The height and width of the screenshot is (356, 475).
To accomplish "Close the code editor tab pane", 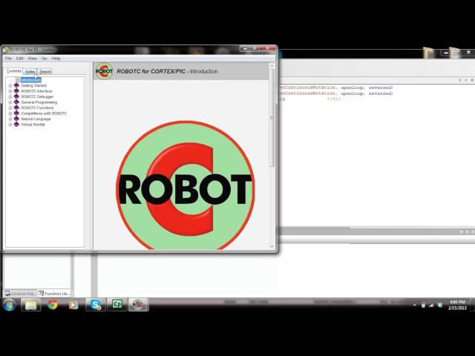I will [x=472, y=80].
